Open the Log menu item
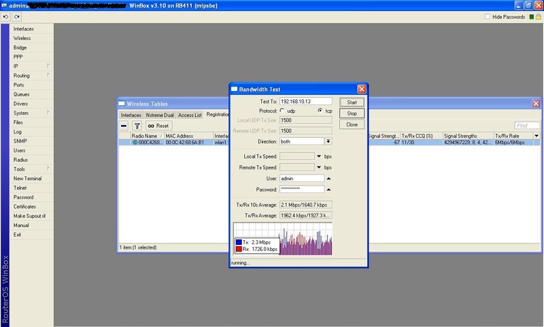 [x=31, y=132]
